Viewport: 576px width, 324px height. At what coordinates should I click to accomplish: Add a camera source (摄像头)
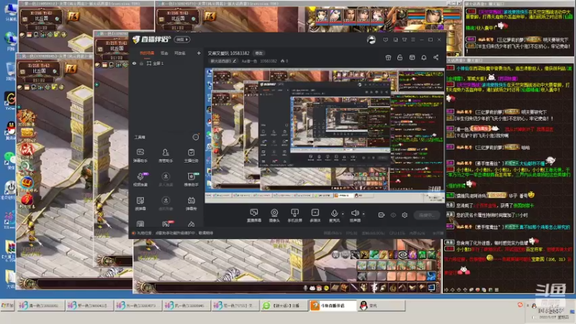(274, 215)
